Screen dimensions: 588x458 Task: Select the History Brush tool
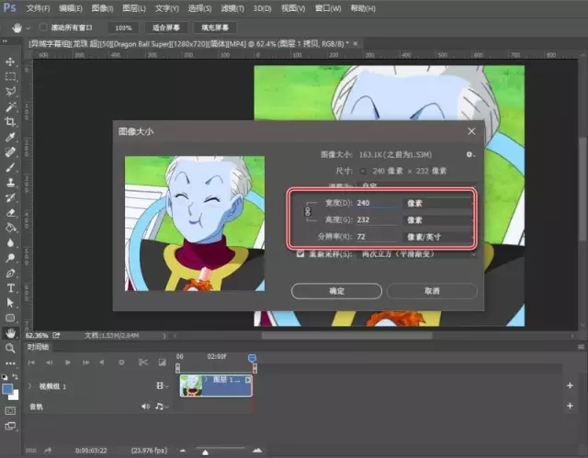pos(10,197)
